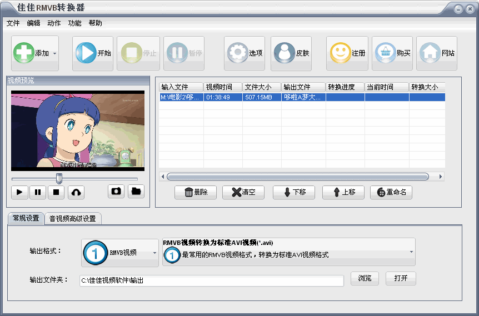Click the 输入文件 column header
The width and height of the screenshot is (479, 316).
[181, 87]
